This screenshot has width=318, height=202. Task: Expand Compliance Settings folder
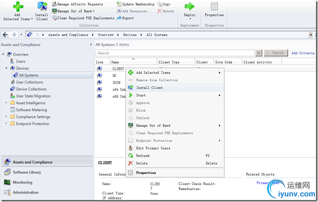click(6, 117)
